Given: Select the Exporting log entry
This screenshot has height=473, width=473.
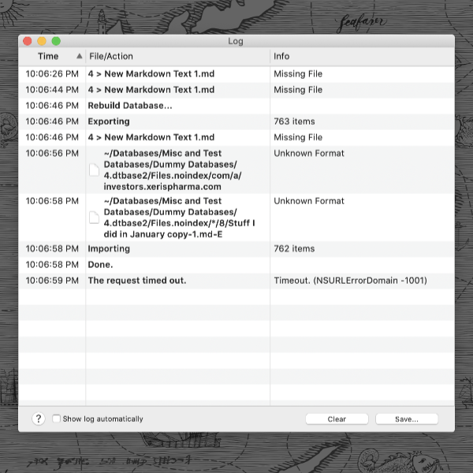Looking at the screenshot, I should click(x=109, y=121).
